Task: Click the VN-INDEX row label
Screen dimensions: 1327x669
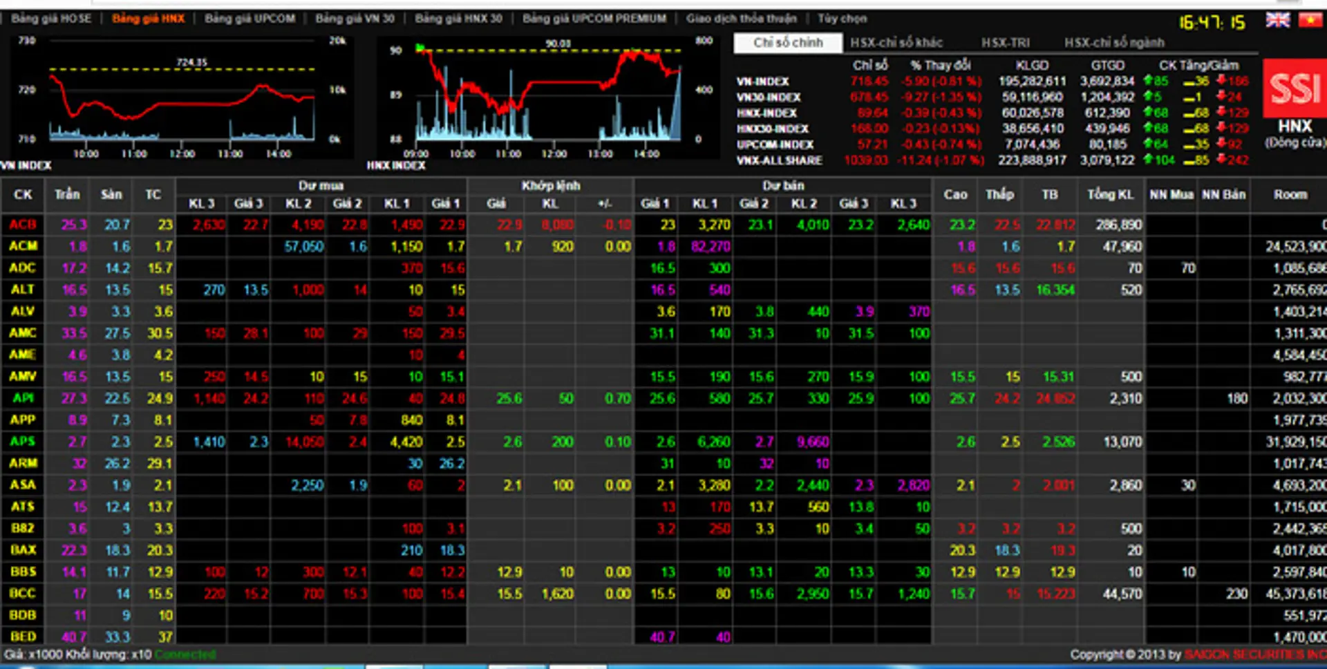Action: coord(762,82)
